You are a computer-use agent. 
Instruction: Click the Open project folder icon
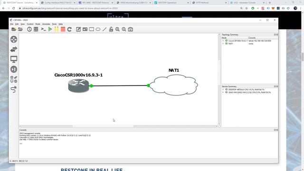[20, 29]
